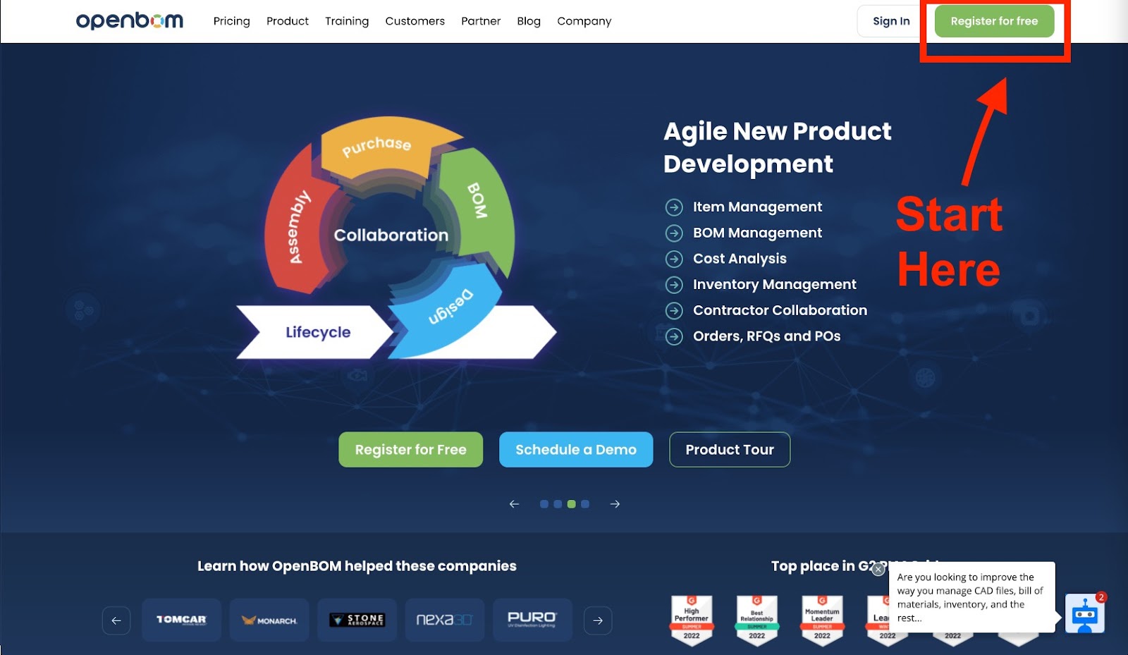Select the "BOM Management" text
This screenshot has height=655, width=1128.
tap(757, 233)
